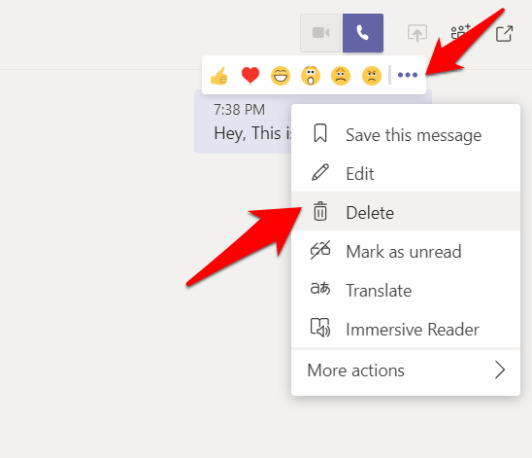Expand the More actions submenu

click(x=406, y=370)
